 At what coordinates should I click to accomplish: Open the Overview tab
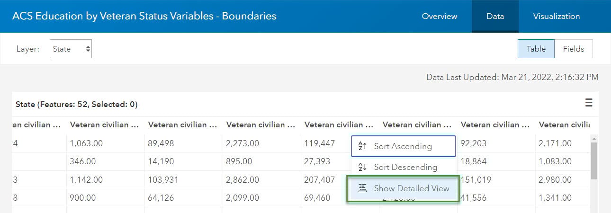(439, 16)
